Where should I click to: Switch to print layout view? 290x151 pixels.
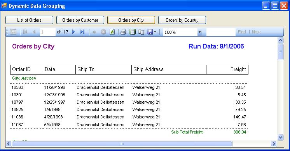[x=133, y=32]
